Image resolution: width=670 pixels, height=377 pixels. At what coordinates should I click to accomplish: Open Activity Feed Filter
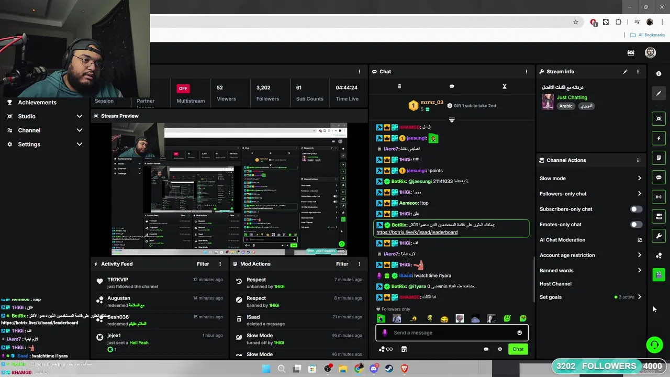203,264
